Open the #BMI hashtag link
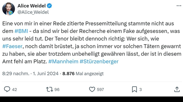The height and width of the screenshot is (102, 183). [21, 31]
